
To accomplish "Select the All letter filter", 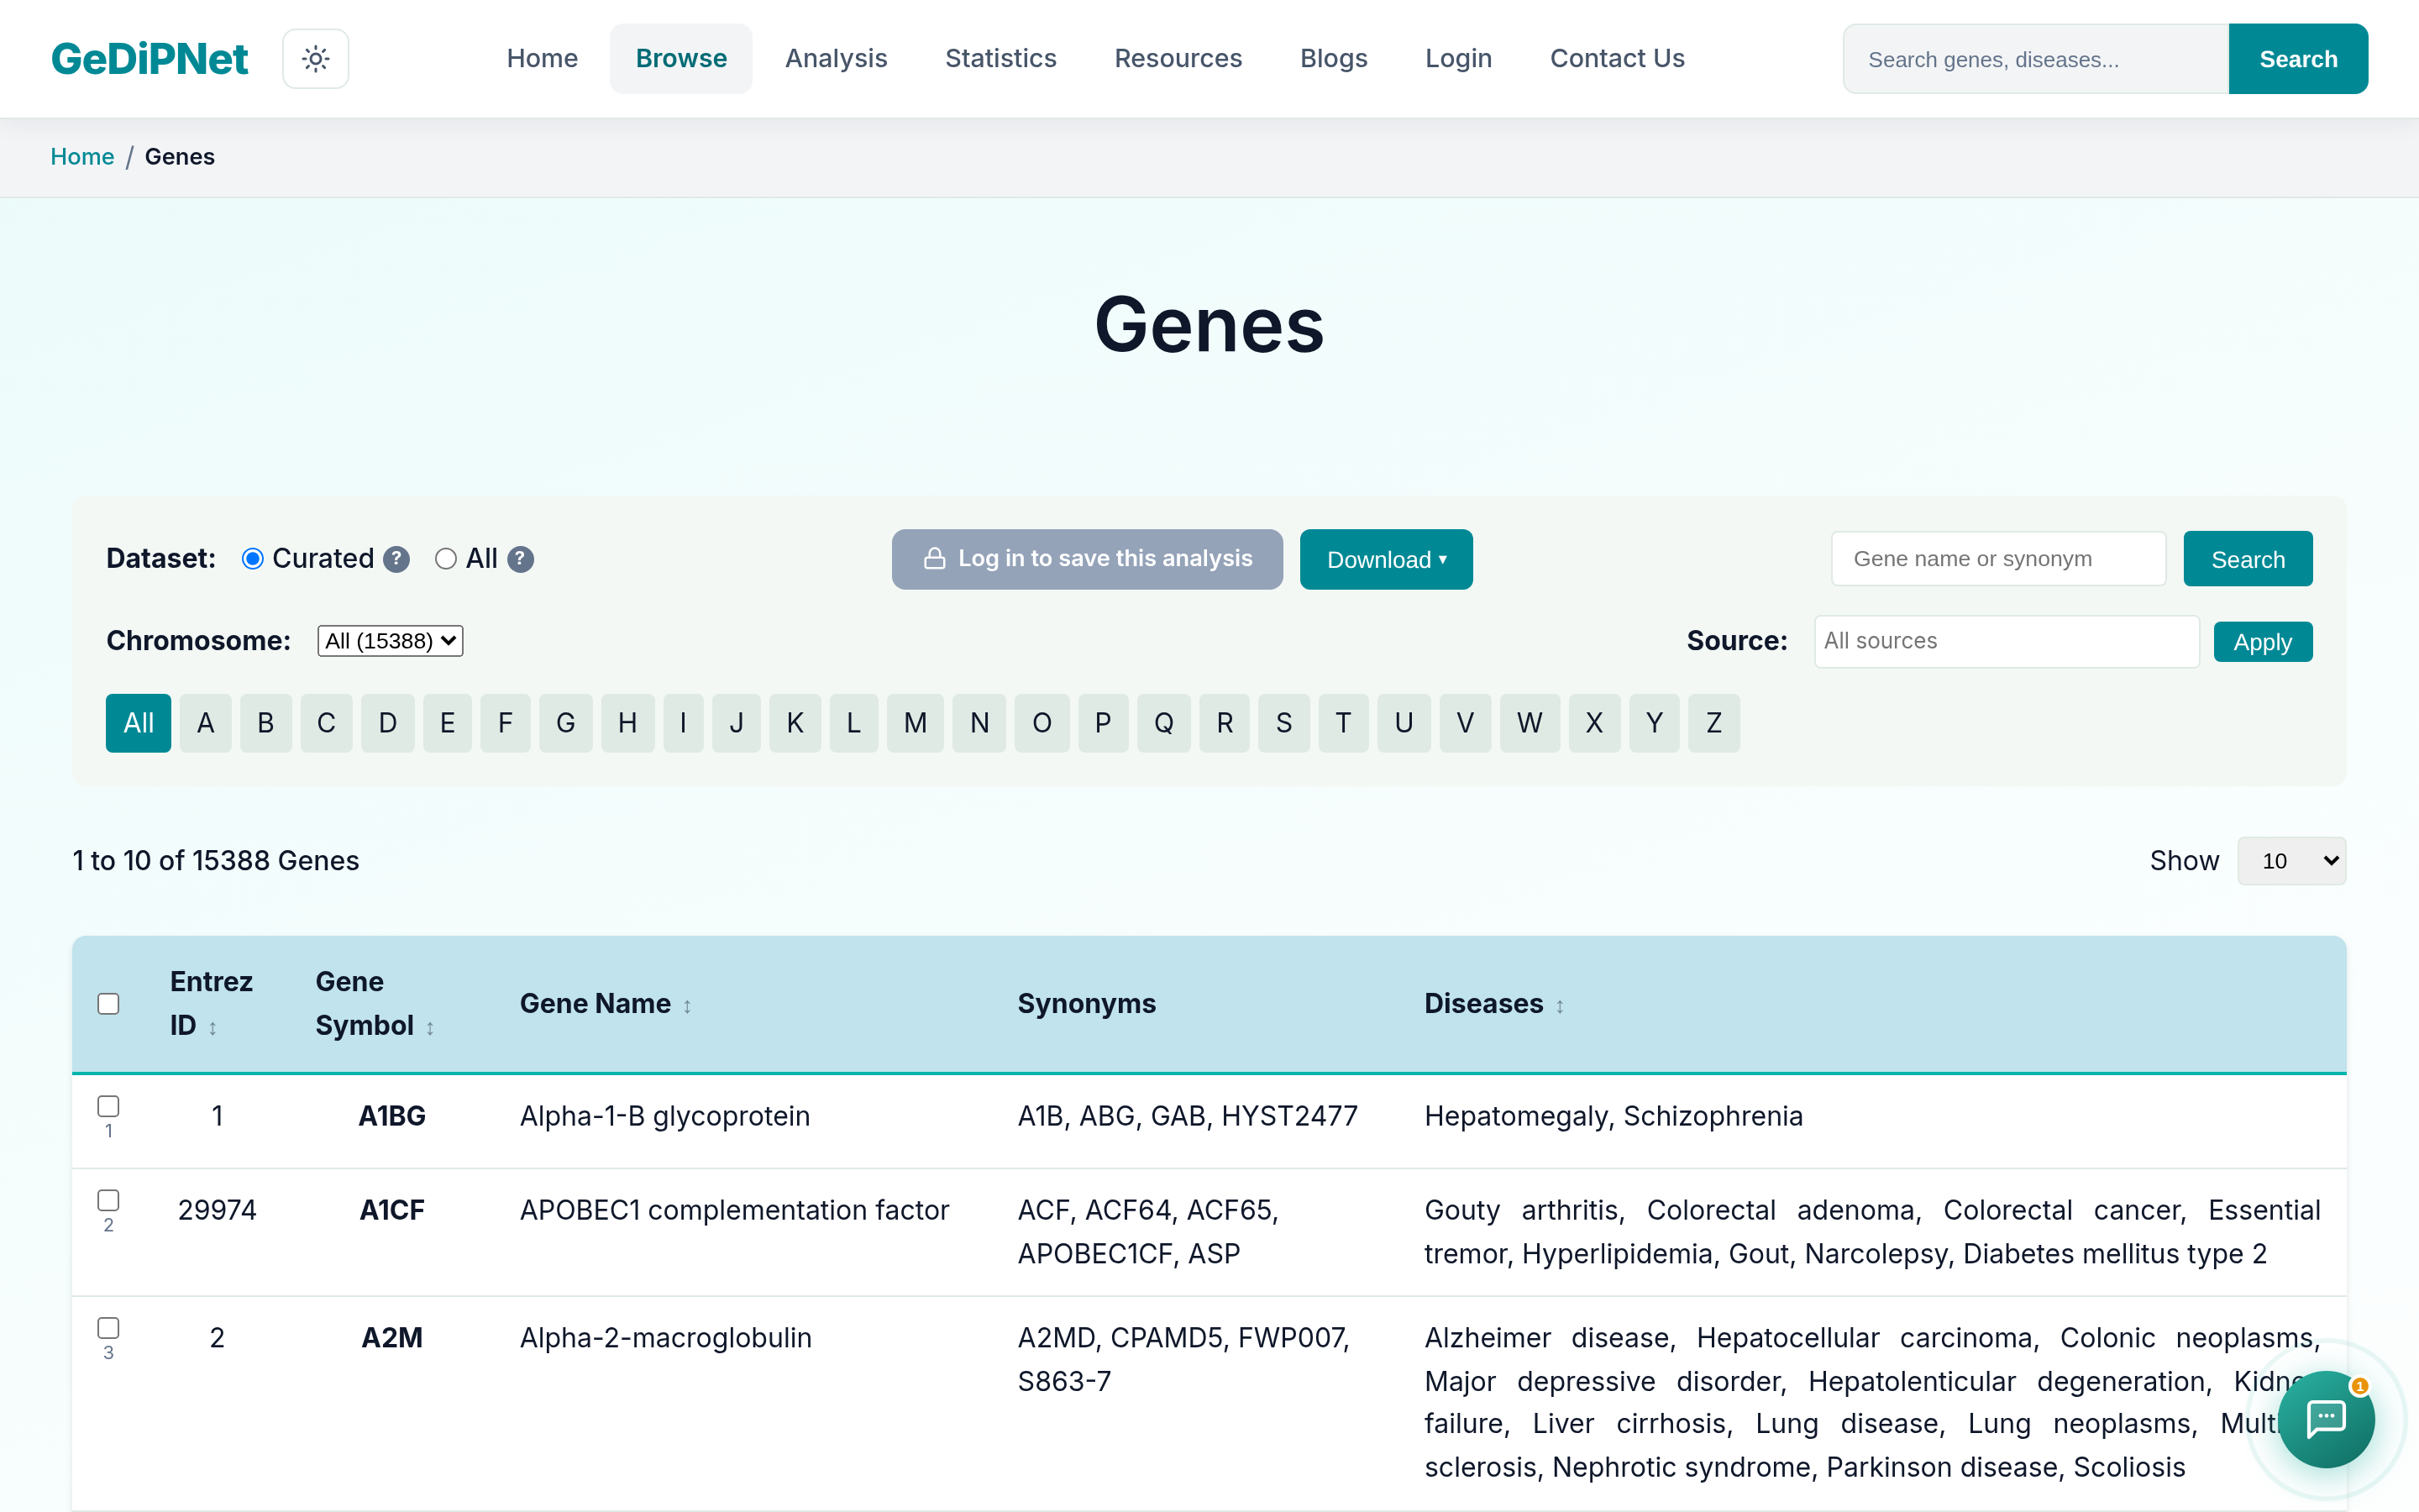I will 138,723.
